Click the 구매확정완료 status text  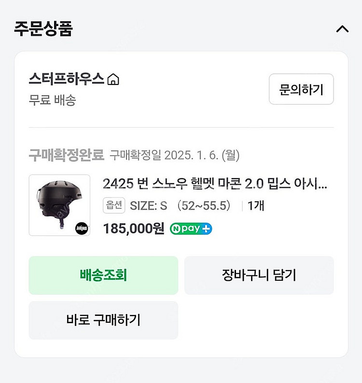click(x=66, y=155)
